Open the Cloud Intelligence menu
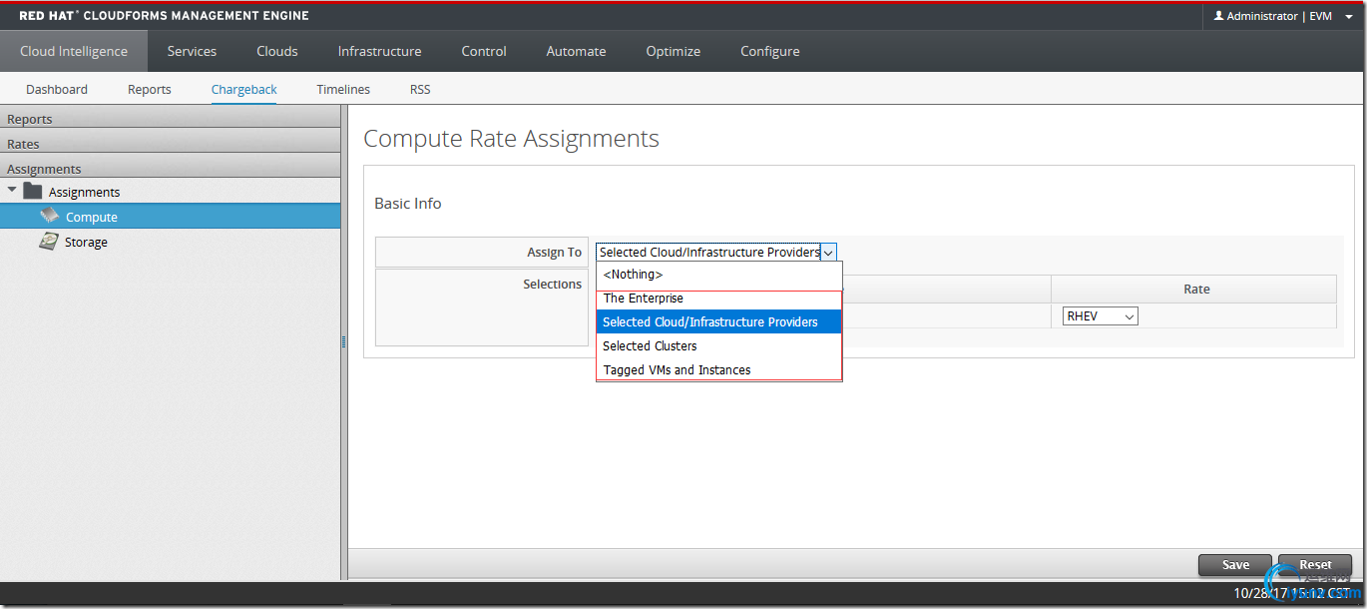Viewport: 1367px width, 609px height. coord(74,51)
